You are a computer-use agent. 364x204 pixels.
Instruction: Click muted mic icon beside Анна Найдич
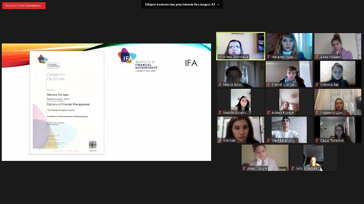(x=317, y=57)
